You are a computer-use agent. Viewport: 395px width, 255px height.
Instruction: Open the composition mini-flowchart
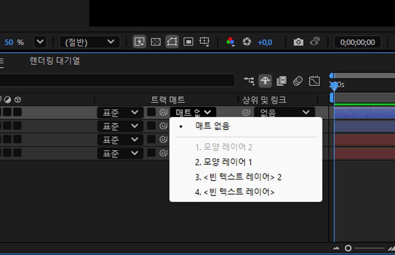point(249,81)
